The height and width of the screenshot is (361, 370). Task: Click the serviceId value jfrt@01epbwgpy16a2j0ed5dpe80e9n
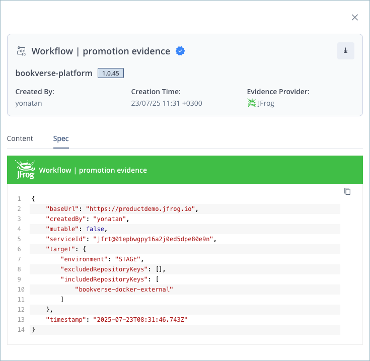(x=153, y=239)
